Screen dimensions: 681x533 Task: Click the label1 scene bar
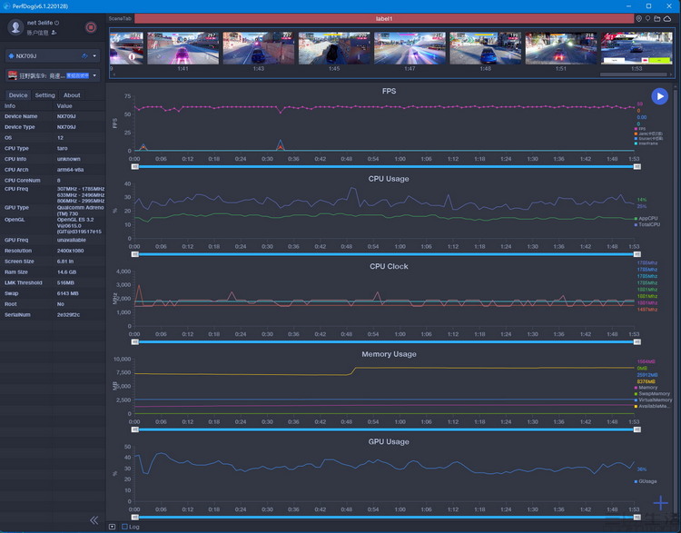[383, 18]
